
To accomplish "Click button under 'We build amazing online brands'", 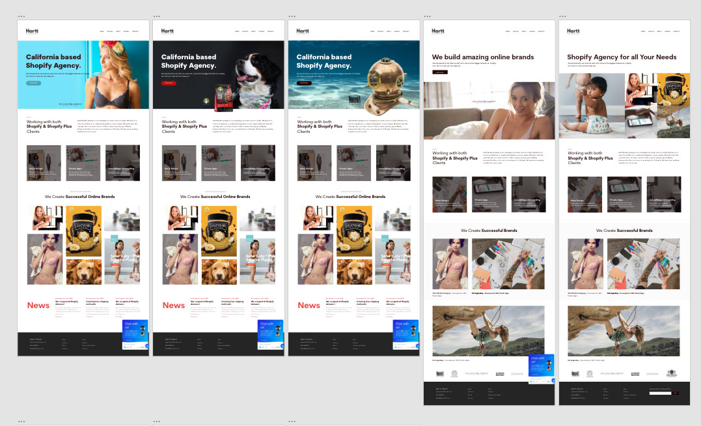I will (x=439, y=72).
